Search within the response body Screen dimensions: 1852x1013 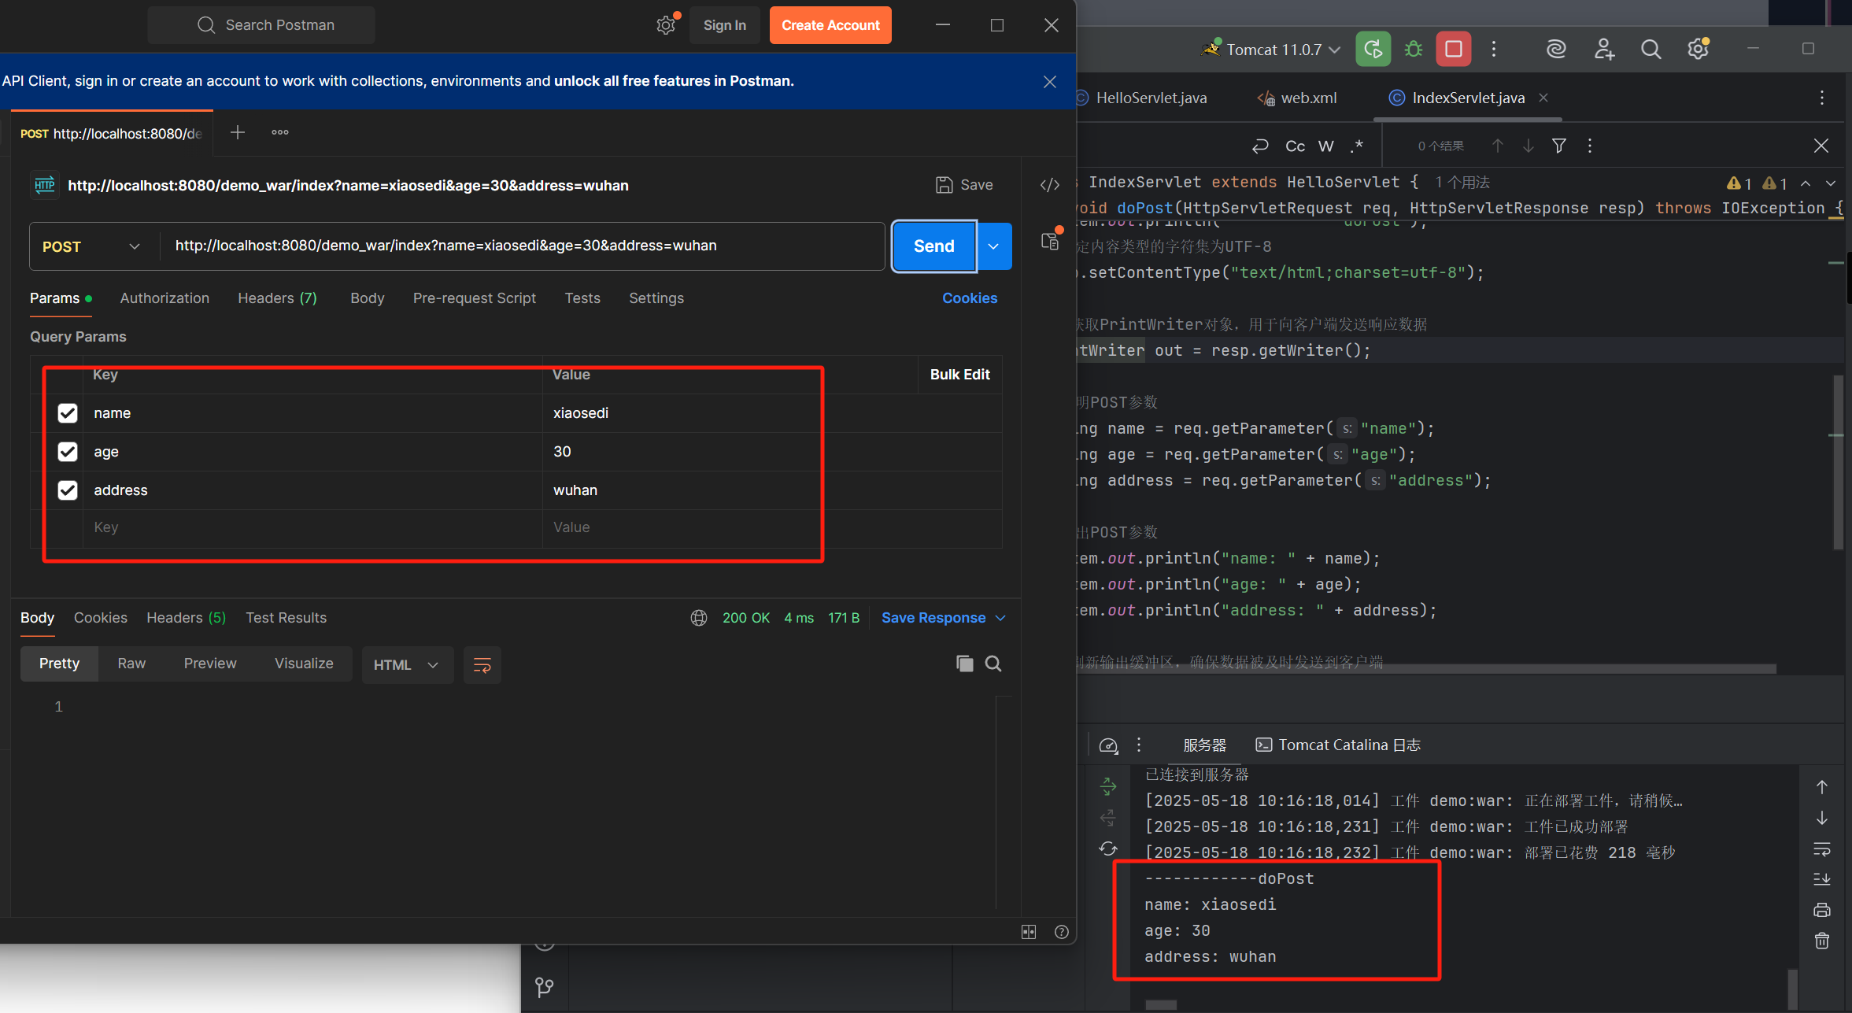point(993,664)
